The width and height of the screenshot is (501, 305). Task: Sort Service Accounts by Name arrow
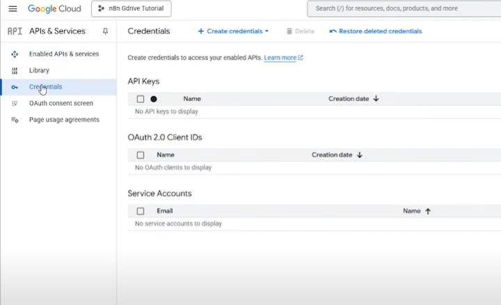pos(428,211)
